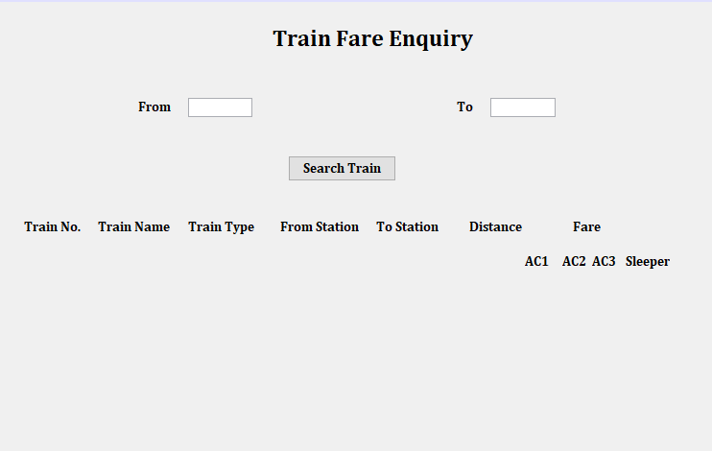
Task: Click the Train Fare Enquiry heading
Action: pos(373,38)
